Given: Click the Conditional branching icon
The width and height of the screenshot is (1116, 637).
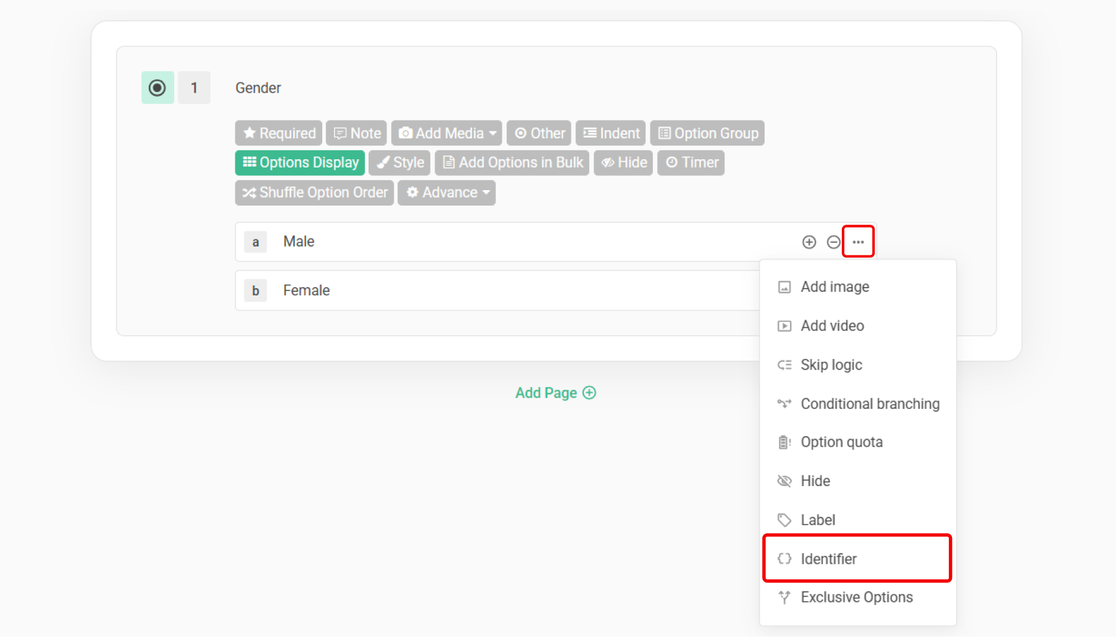Looking at the screenshot, I should coord(785,403).
